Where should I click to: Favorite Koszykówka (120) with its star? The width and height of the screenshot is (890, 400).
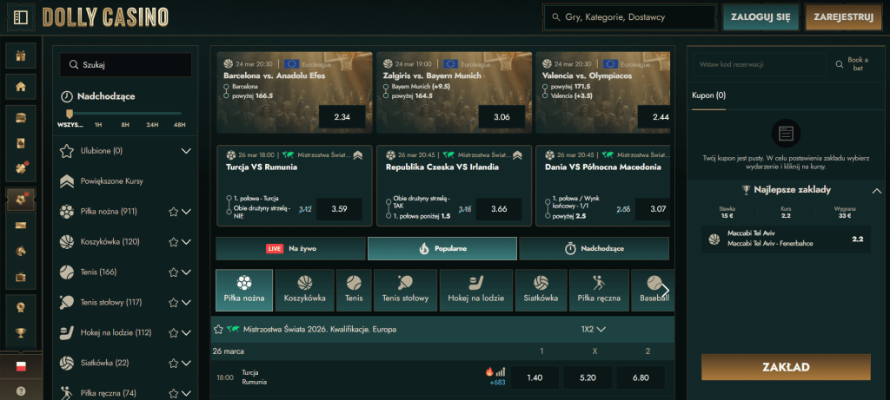174,242
